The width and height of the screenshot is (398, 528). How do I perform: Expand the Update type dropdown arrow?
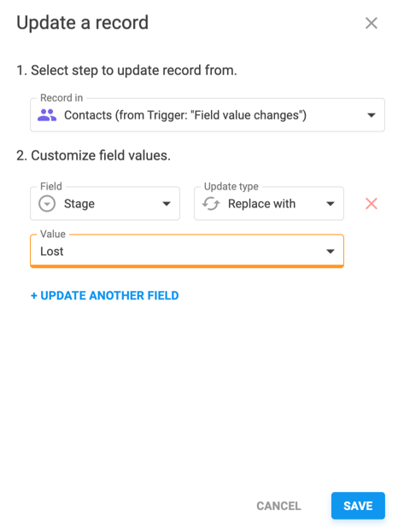click(x=331, y=204)
